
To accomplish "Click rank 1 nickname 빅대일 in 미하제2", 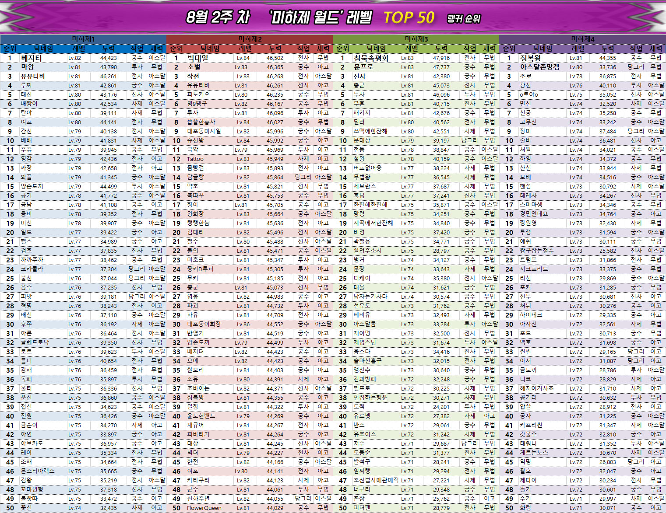I will (197, 58).
